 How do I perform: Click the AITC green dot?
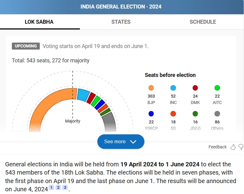pos(217,88)
